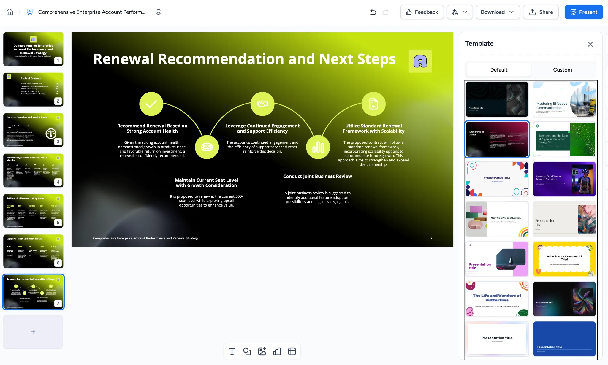Click the home icon in breadcrumb

(x=10, y=12)
